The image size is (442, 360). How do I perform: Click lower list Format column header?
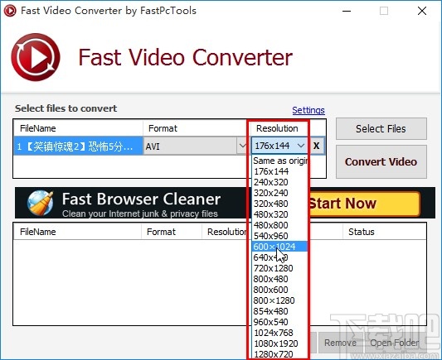tap(172, 232)
